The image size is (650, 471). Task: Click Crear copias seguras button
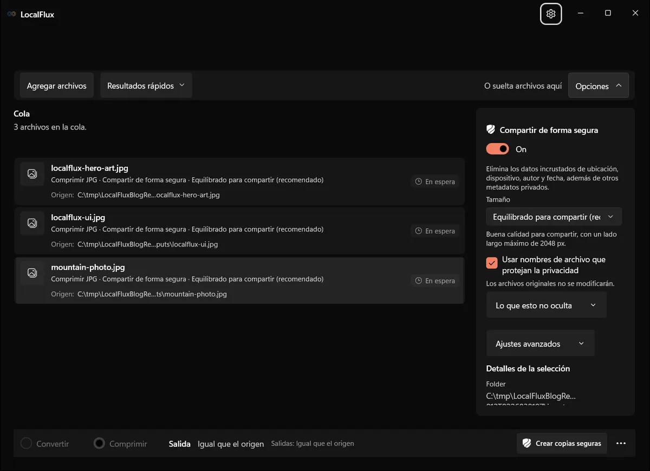tap(562, 443)
